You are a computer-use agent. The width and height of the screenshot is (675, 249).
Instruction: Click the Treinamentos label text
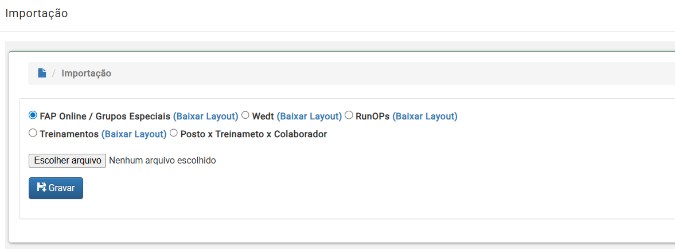point(69,134)
